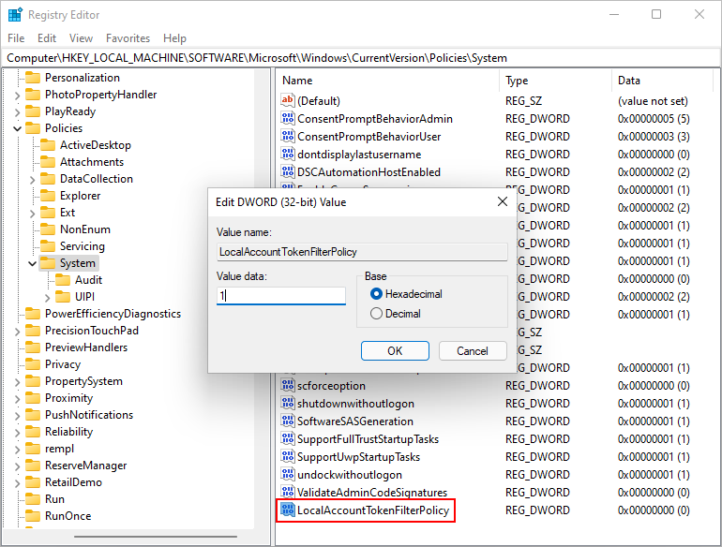Image resolution: width=722 pixels, height=547 pixels.
Task: Click the ConsentPromptBehaviorAdmin DWORD icon
Action: click(x=287, y=118)
